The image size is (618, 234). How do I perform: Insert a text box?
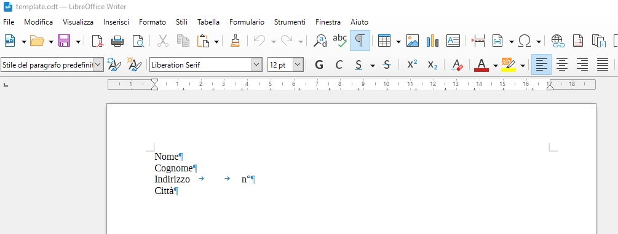pos(453,41)
